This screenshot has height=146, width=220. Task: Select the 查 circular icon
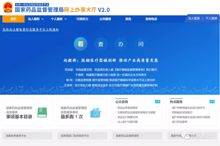coord(101,44)
